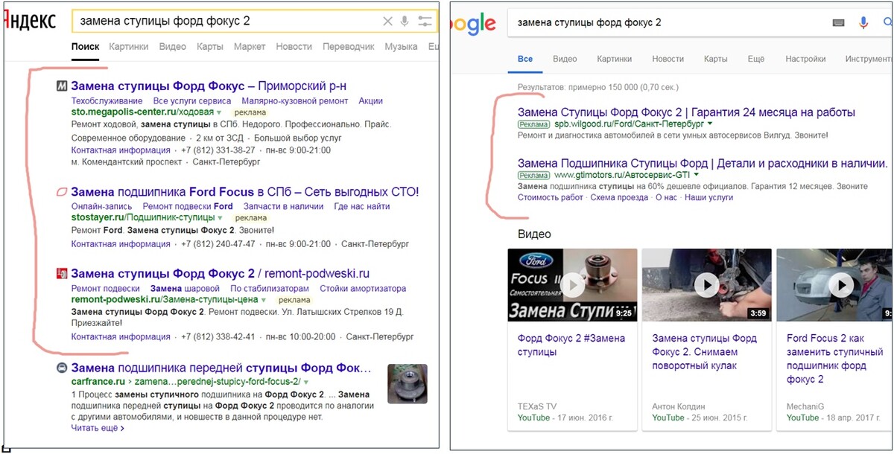Viewport: 894px width, 454px height.
Task: Switch to Yandex 'Картинки' tab
Action: pos(128,46)
